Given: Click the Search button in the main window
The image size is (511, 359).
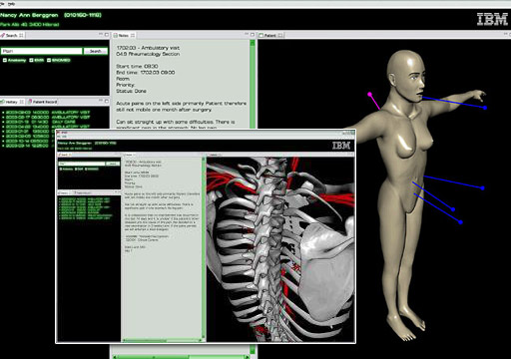Looking at the screenshot, I should click(x=96, y=51).
